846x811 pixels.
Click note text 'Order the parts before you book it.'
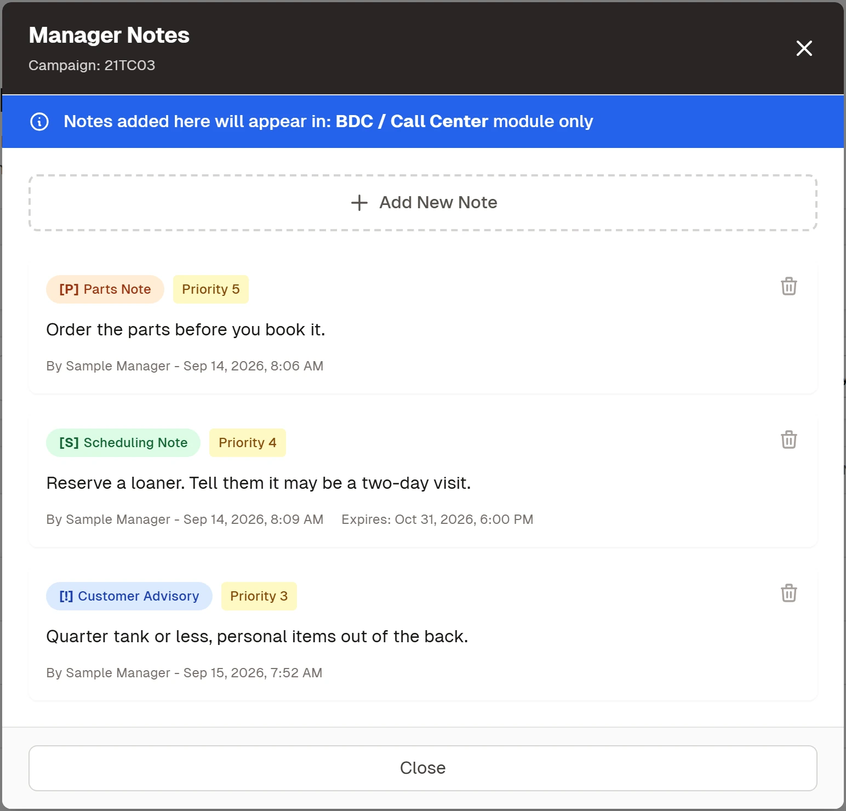click(x=186, y=330)
